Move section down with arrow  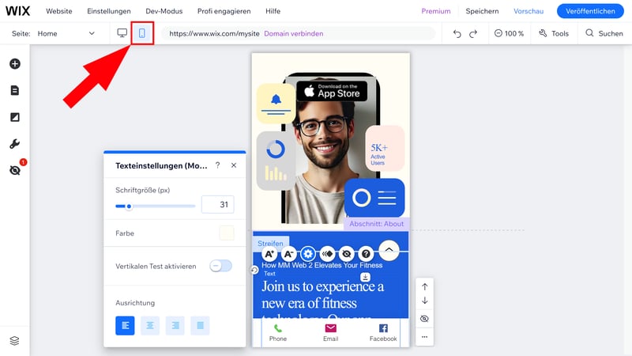pyautogui.click(x=425, y=301)
